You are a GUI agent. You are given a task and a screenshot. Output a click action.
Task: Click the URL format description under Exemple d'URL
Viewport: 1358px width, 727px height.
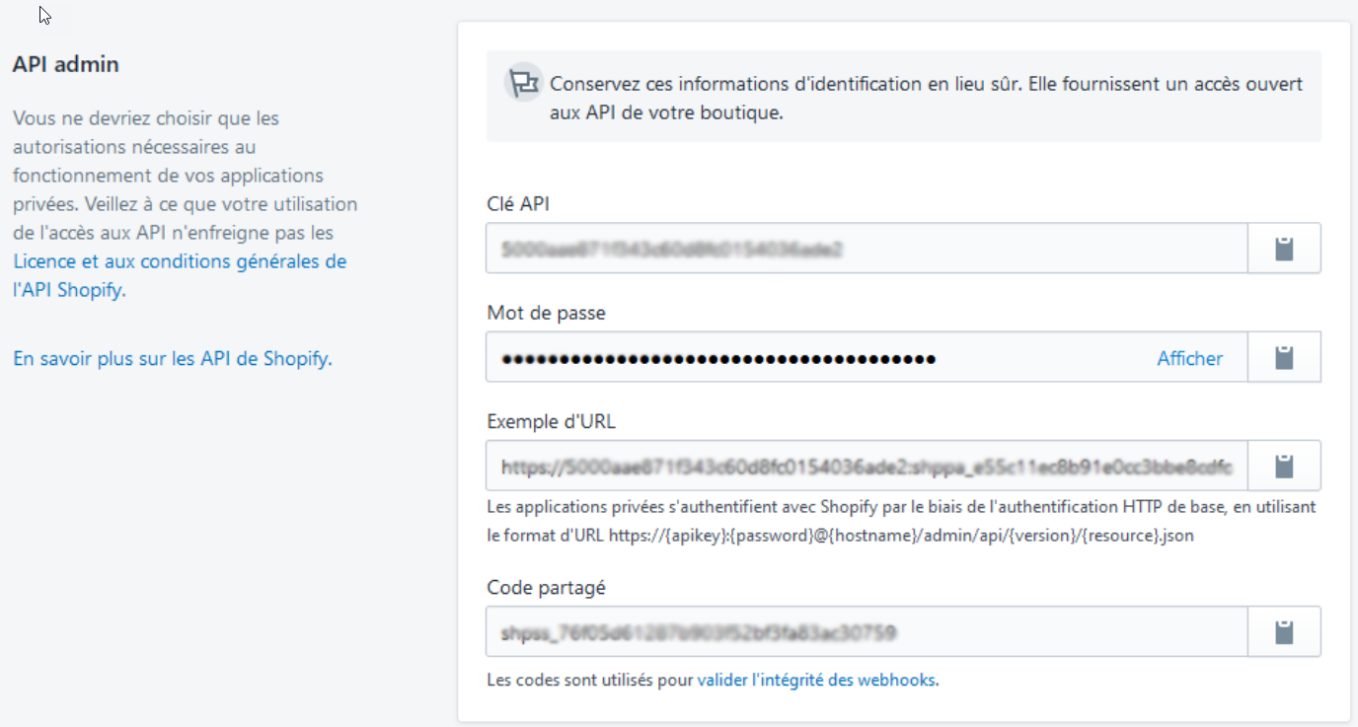[900, 523]
